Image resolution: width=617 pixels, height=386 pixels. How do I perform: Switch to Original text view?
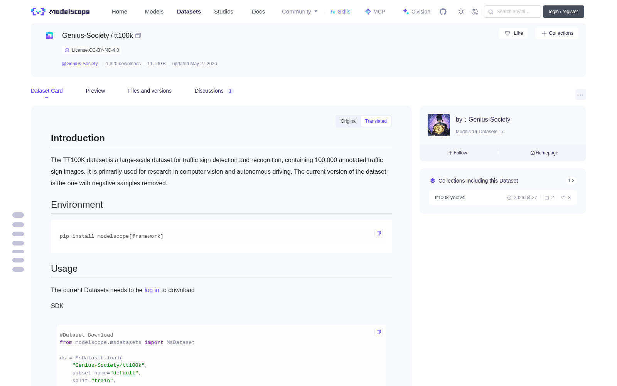(349, 121)
